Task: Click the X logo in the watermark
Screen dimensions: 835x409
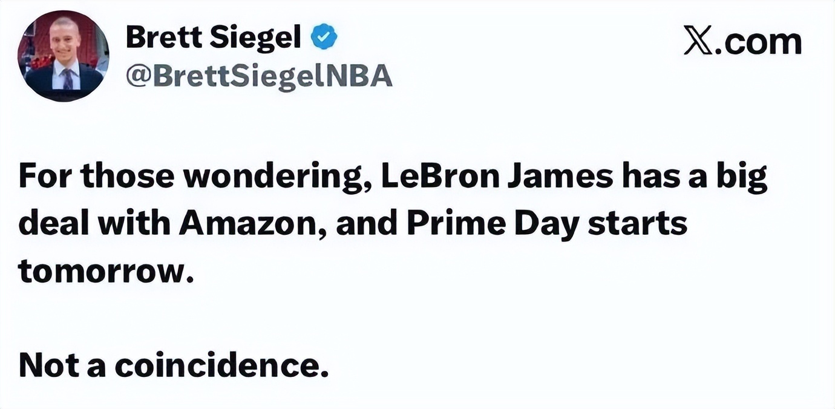Action: pyautogui.click(x=698, y=42)
